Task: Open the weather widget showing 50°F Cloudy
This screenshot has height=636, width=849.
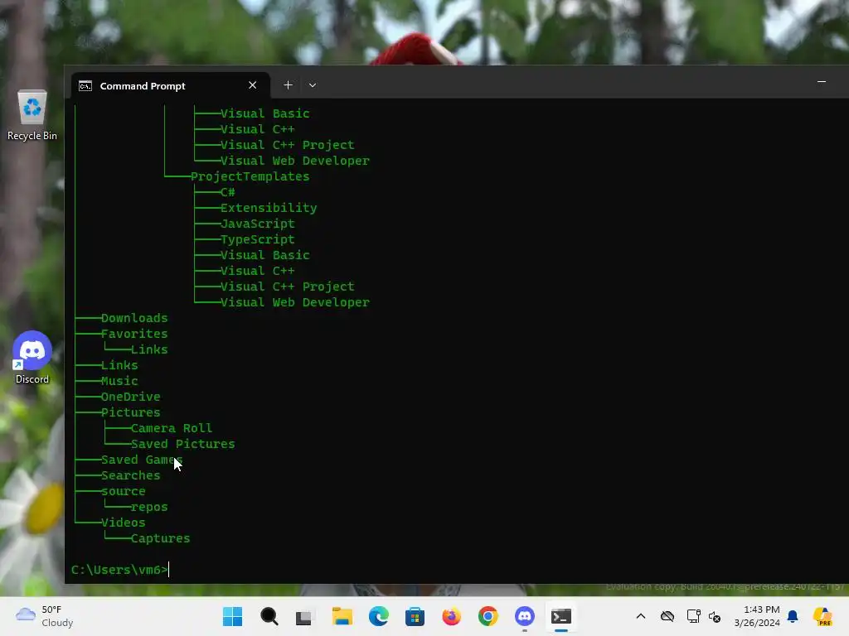Action: click(45, 616)
